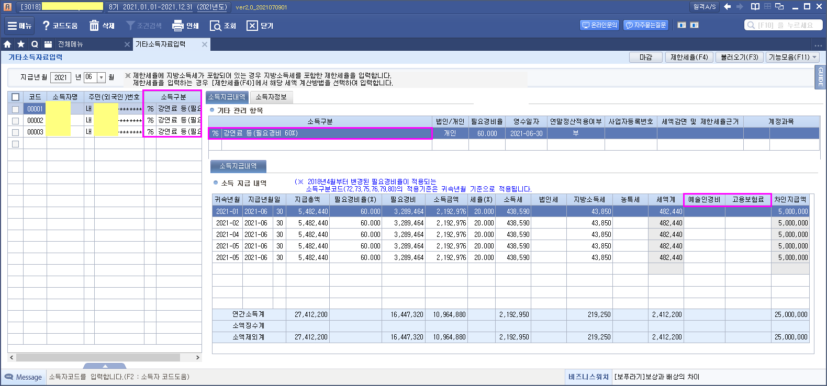Click the 제한세율(F4) button

pyautogui.click(x=689, y=58)
